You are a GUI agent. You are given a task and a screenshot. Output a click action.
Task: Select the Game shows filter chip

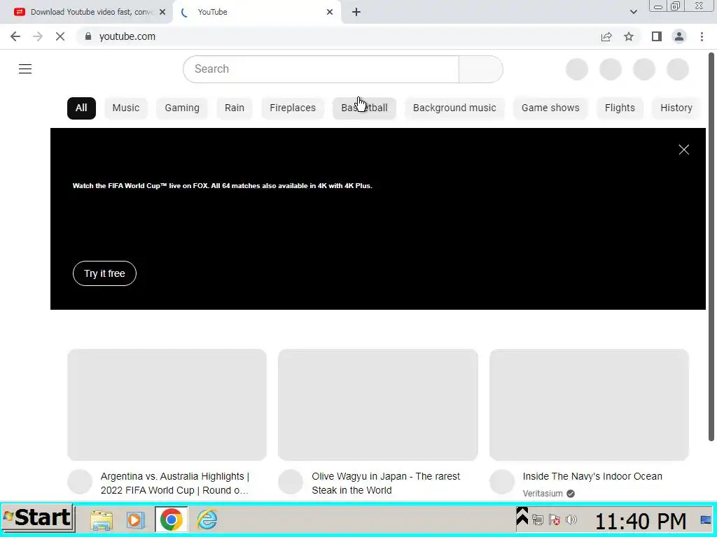[550, 108]
